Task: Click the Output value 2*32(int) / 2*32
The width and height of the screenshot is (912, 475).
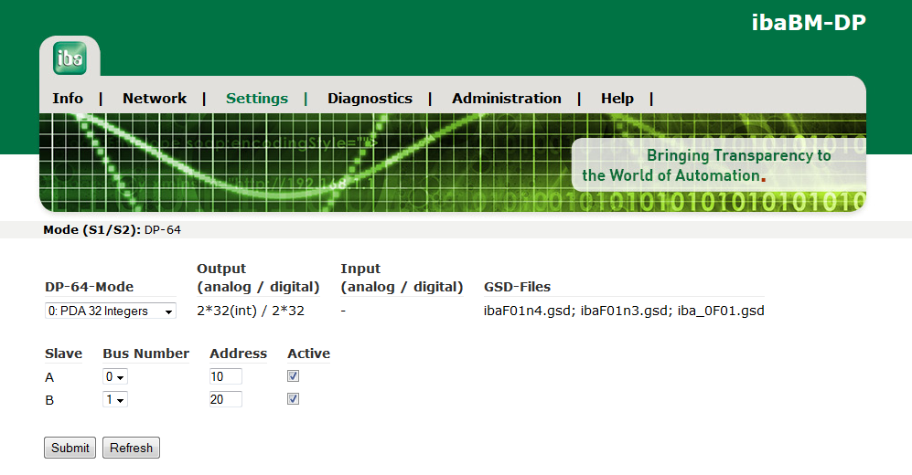Action: (x=251, y=311)
